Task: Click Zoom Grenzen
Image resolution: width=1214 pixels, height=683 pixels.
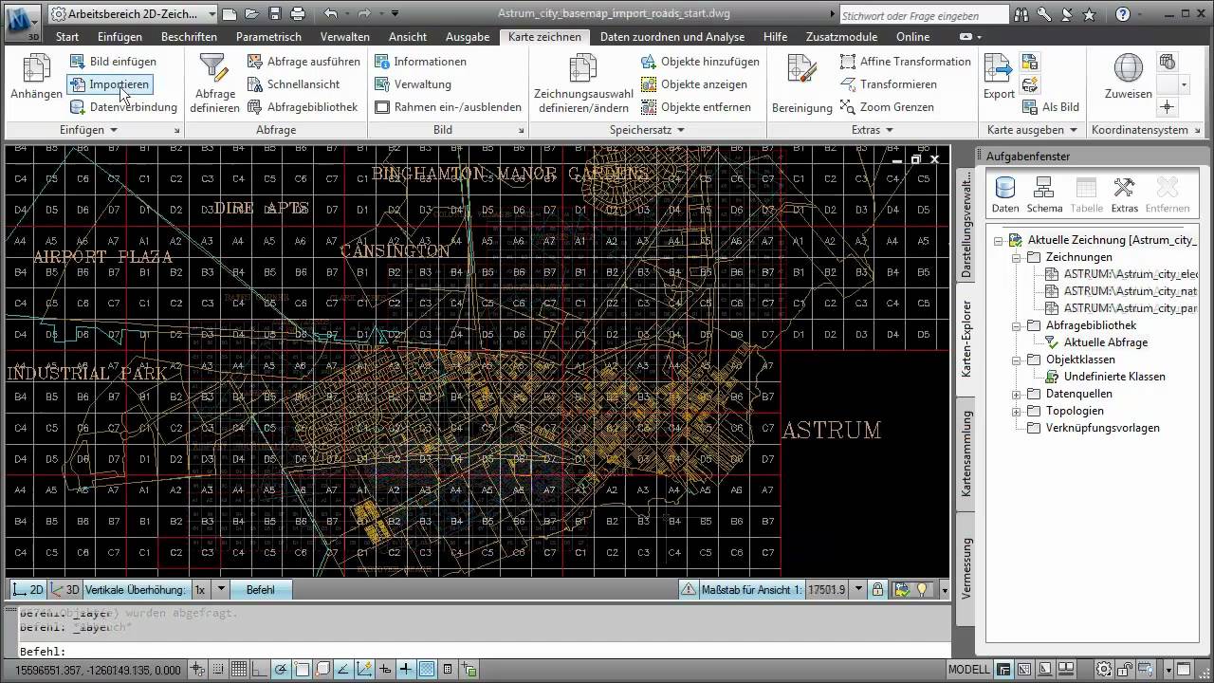Action: 886,107
